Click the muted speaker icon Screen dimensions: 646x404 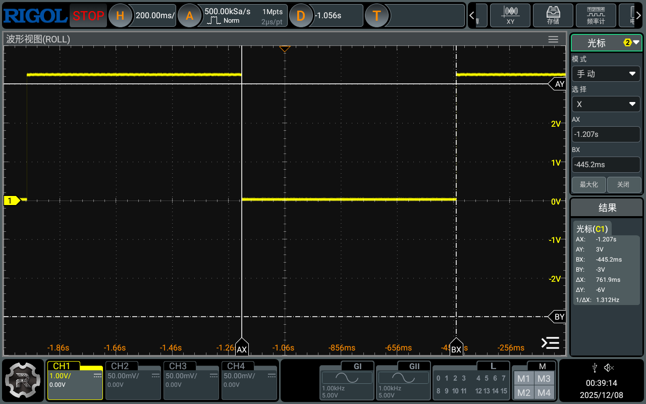click(609, 368)
